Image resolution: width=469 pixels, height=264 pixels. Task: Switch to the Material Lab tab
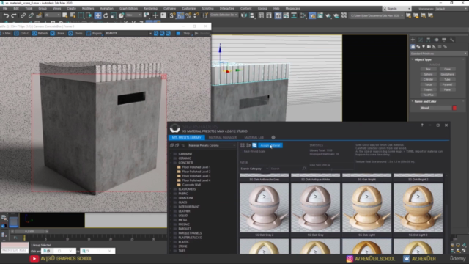click(254, 137)
